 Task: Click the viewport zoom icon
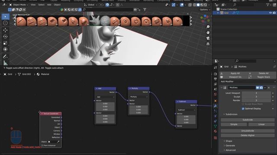click(208, 27)
